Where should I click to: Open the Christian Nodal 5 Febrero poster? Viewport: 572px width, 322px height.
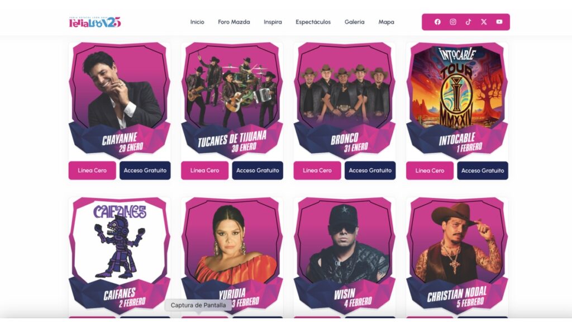[x=457, y=255]
